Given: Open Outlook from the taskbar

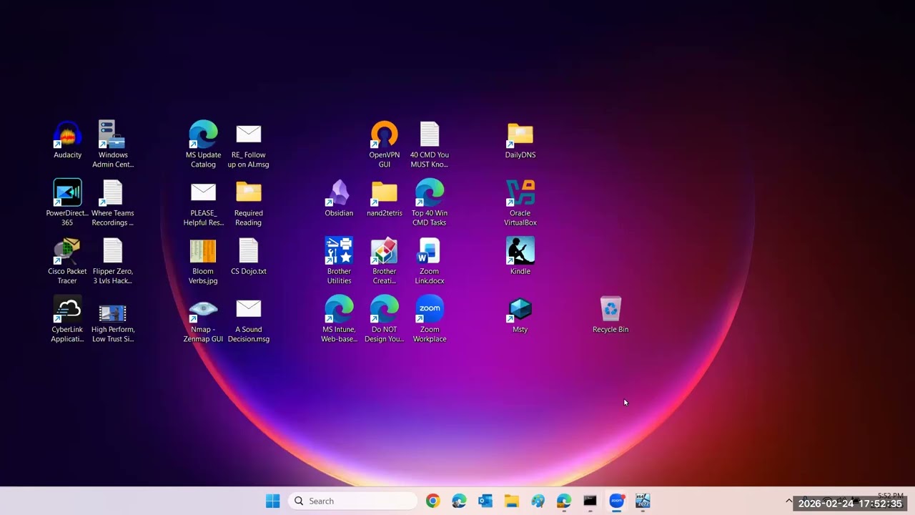Looking at the screenshot, I should tap(485, 501).
